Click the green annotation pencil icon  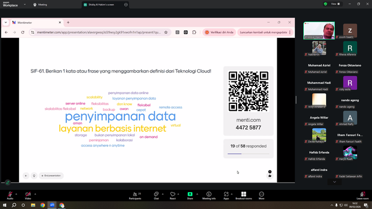pos(8,182)
